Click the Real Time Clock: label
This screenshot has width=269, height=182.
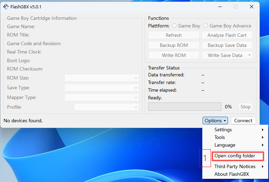(24, 52)
